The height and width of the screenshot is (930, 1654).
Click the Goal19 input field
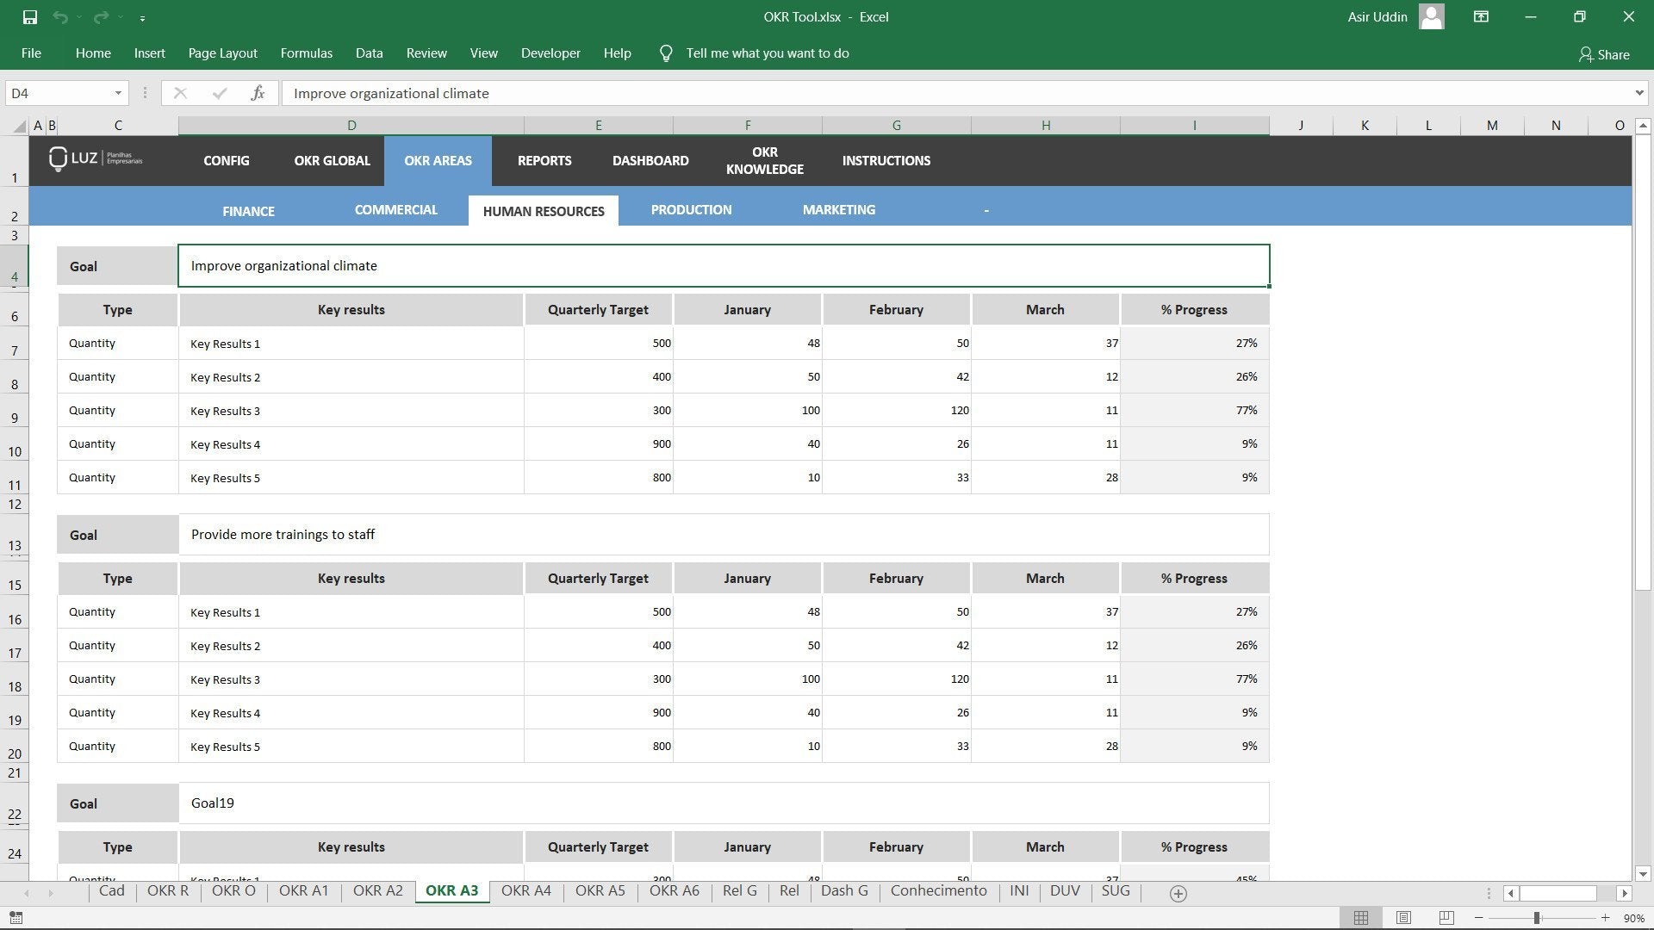point(724,803)
